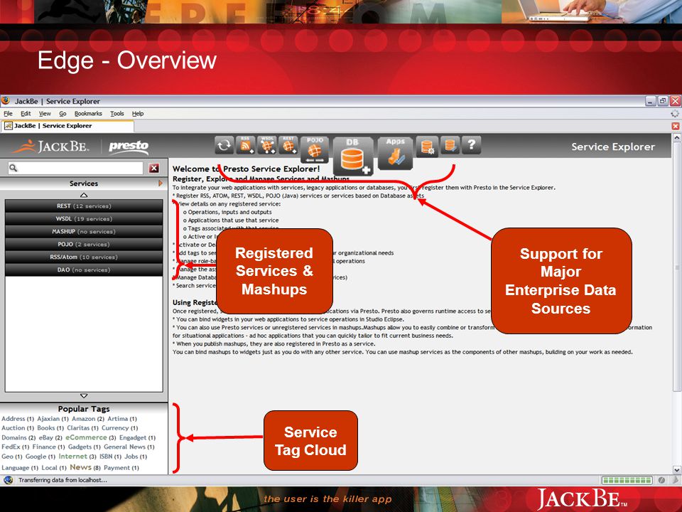Click the Ajaxian tag
Image resolution: width=682 pixels, height=512 pixels.
pos(48,419)
